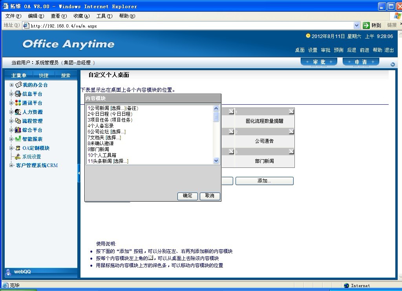Click the 信息平台 computer icon
The image size is (402, 291).
(18, 94)
